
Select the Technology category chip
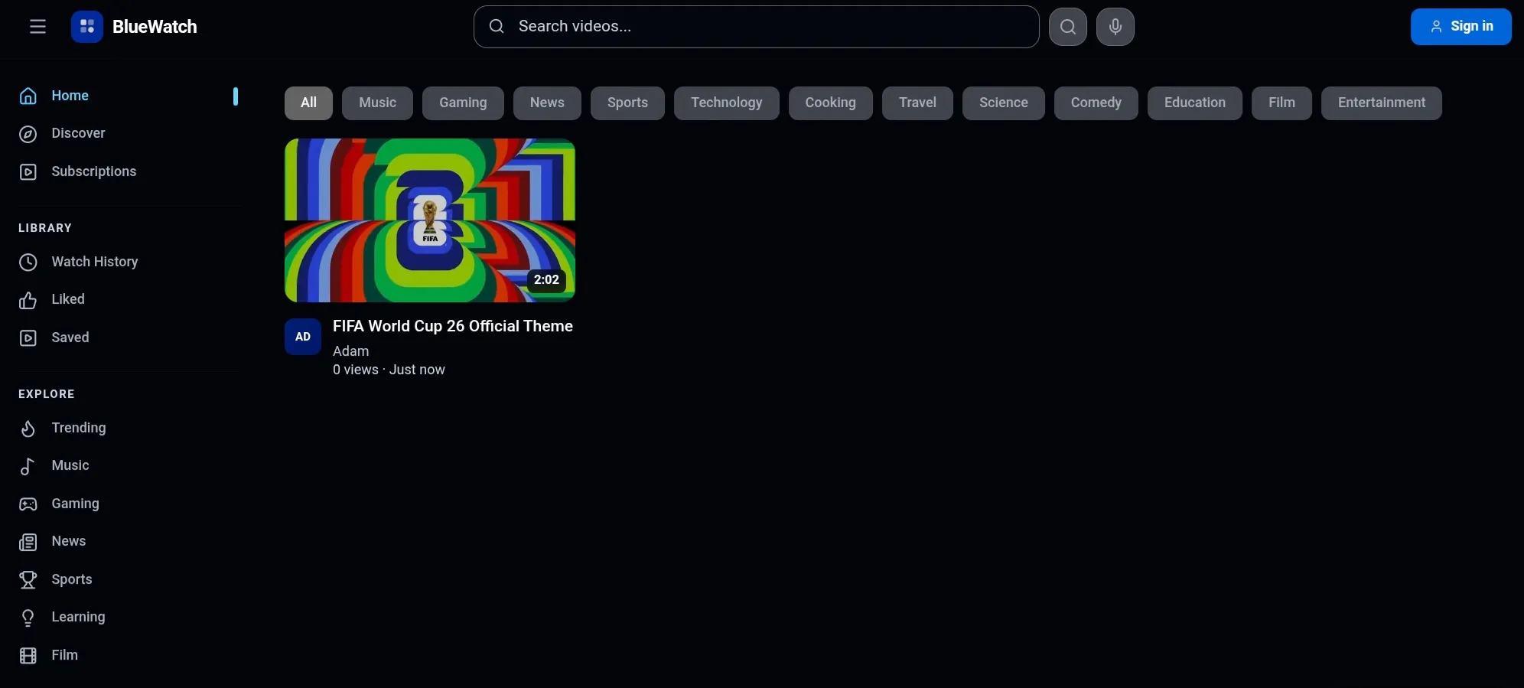727,103
